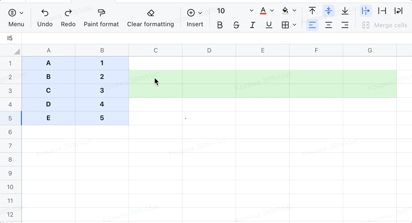The height and width of the screenshot is (223, 412).
Task: Toggle strikethrough formatting
Action: point(236,25)
